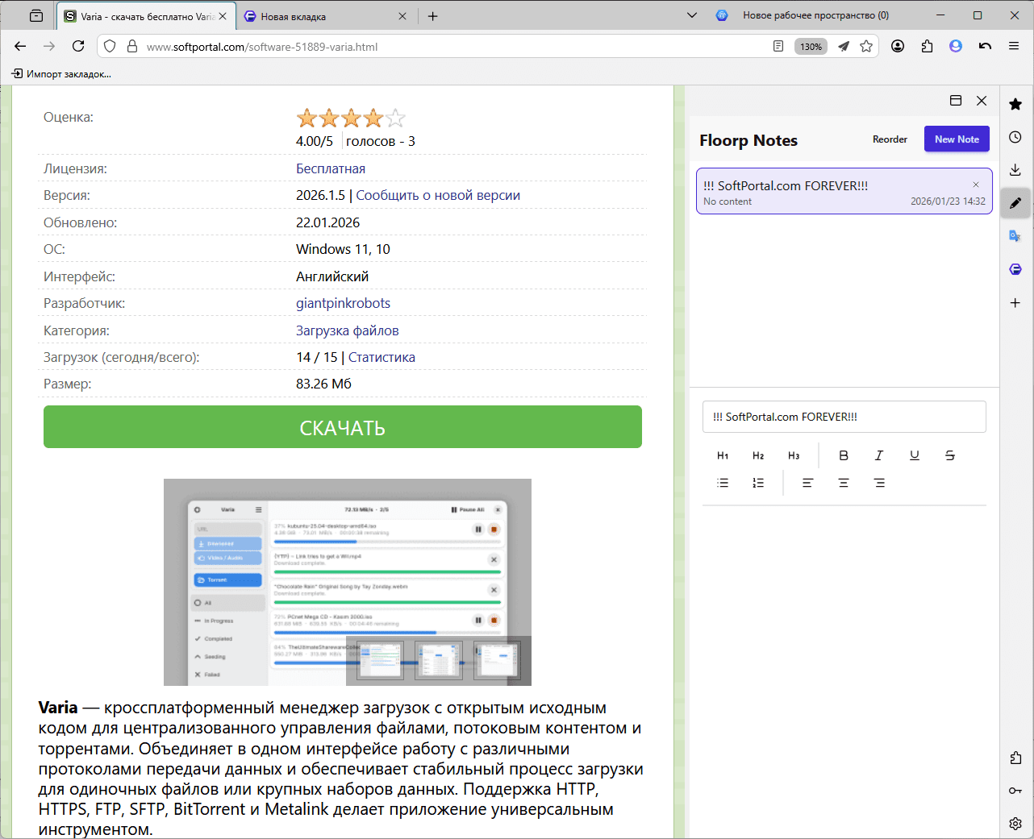
Task: Open the main Varia screenshot image
Action: click(348, 582)
